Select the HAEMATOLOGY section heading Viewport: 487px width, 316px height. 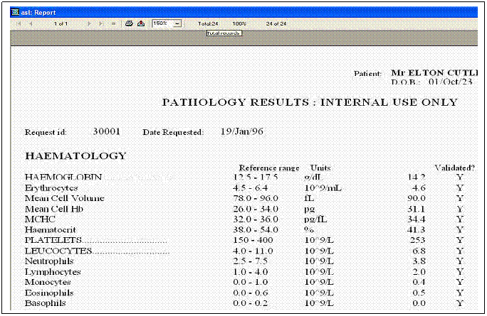coord(75,156)
